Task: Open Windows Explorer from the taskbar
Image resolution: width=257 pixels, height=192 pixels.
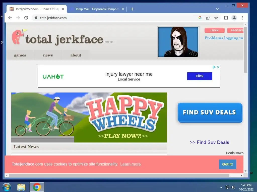Action: tap(21, 187)
